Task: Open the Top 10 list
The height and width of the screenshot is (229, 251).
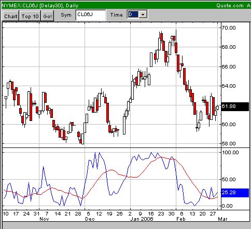Action: 30,16
